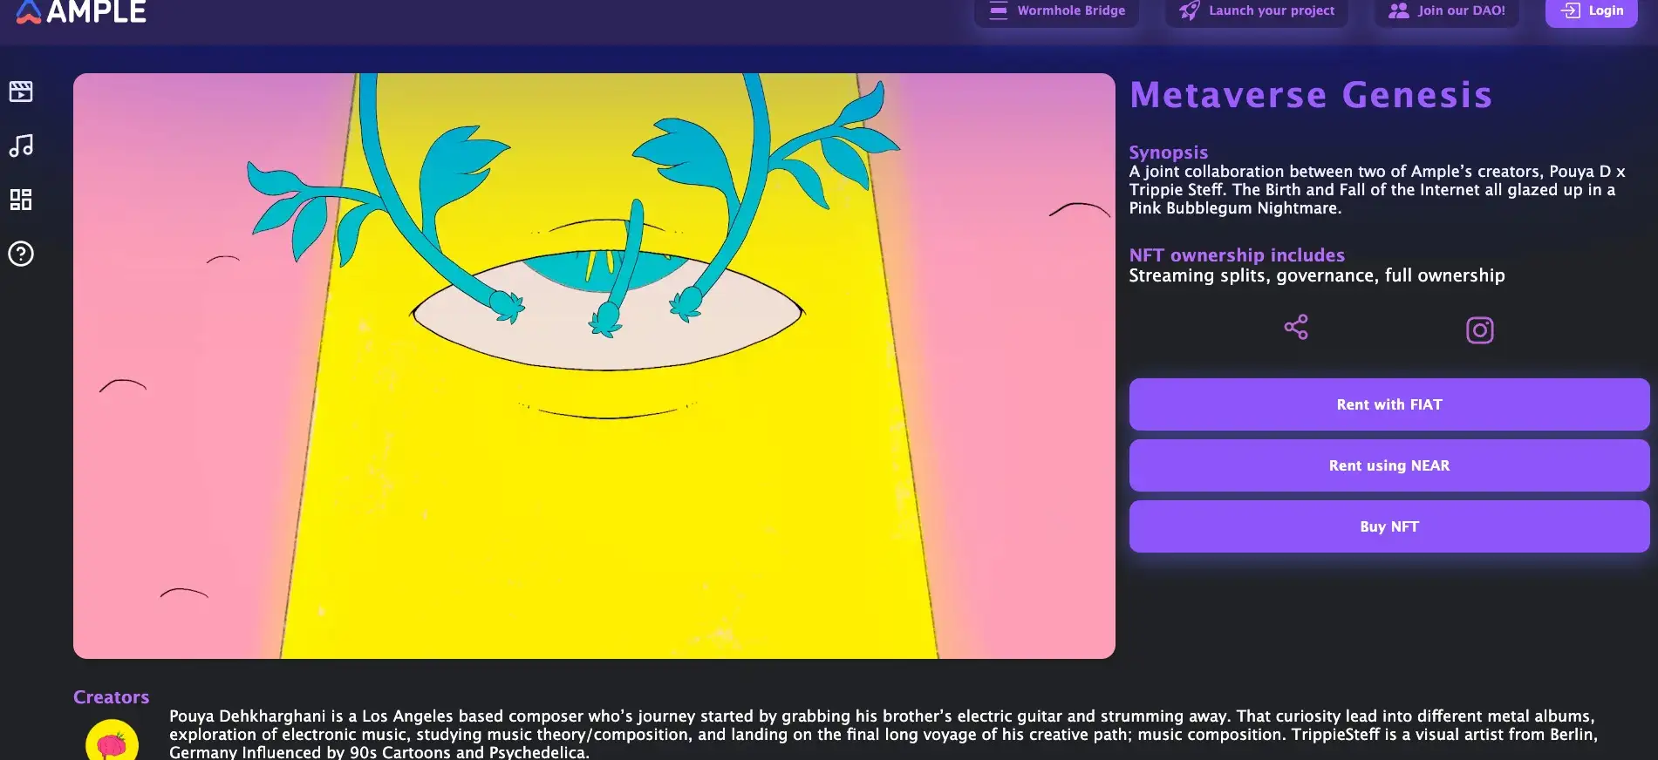Click the share icon
The width and height of the screenshot is (1658, 760).
[x=1296, y=327]
